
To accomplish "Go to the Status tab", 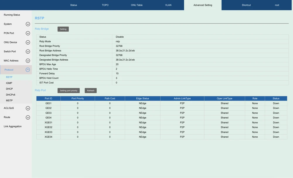I will click(x=74, y=5).
